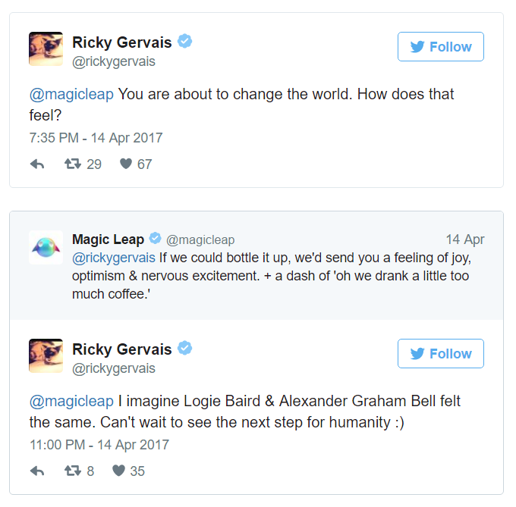Click the 14 Apr date on Magic Leap reply

[x=464, y=239]
